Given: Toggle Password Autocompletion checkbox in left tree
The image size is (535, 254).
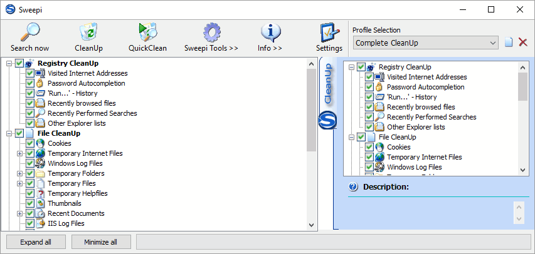Looking at the screenshot, I should [x=30, y=83].
